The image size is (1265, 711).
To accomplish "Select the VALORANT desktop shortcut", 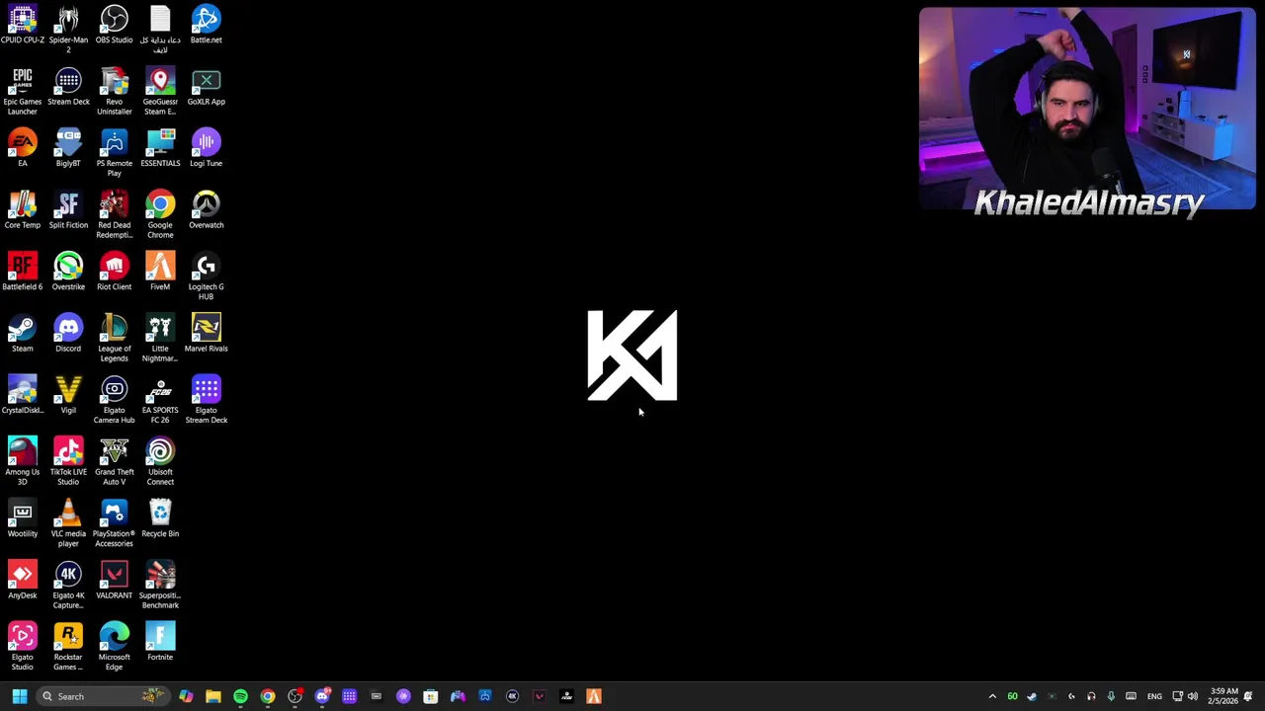I will coord(114,581).
